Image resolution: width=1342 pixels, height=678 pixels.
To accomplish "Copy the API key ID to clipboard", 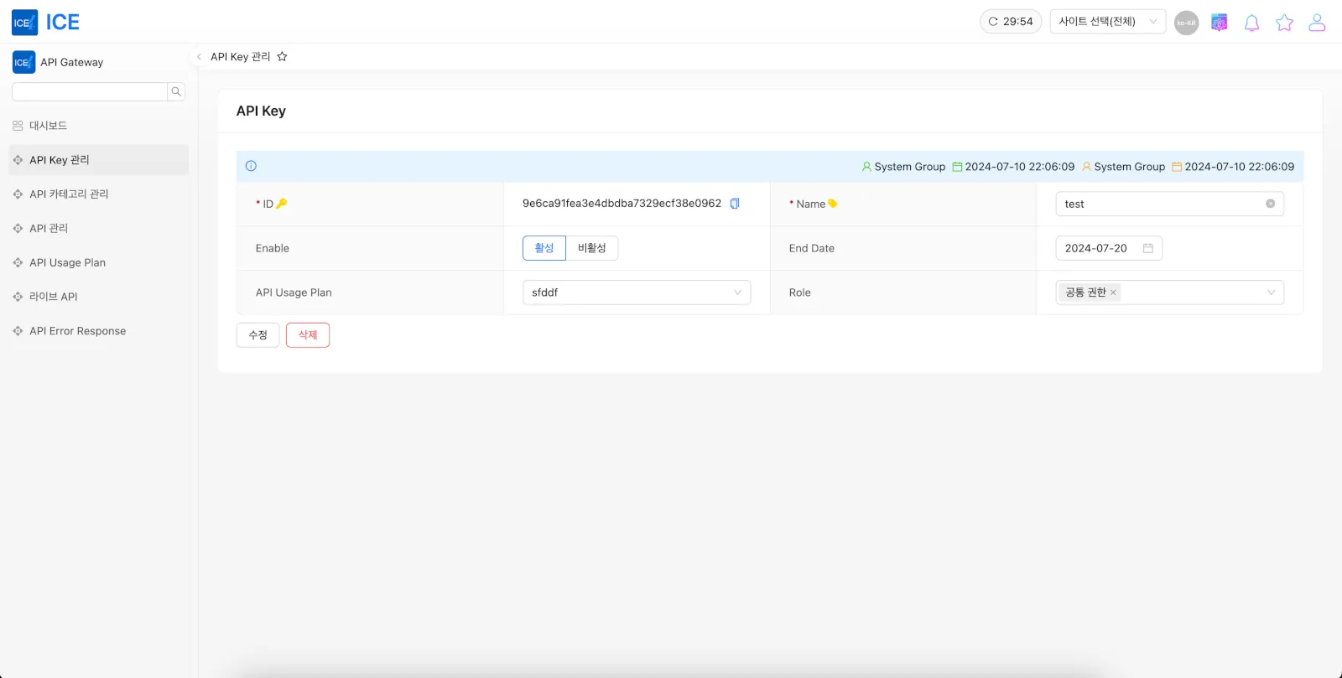I will 735,204.
